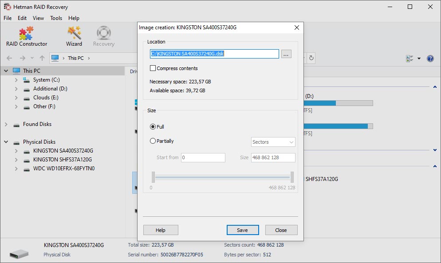Go back using the back arrow

(x=9, y=58)
